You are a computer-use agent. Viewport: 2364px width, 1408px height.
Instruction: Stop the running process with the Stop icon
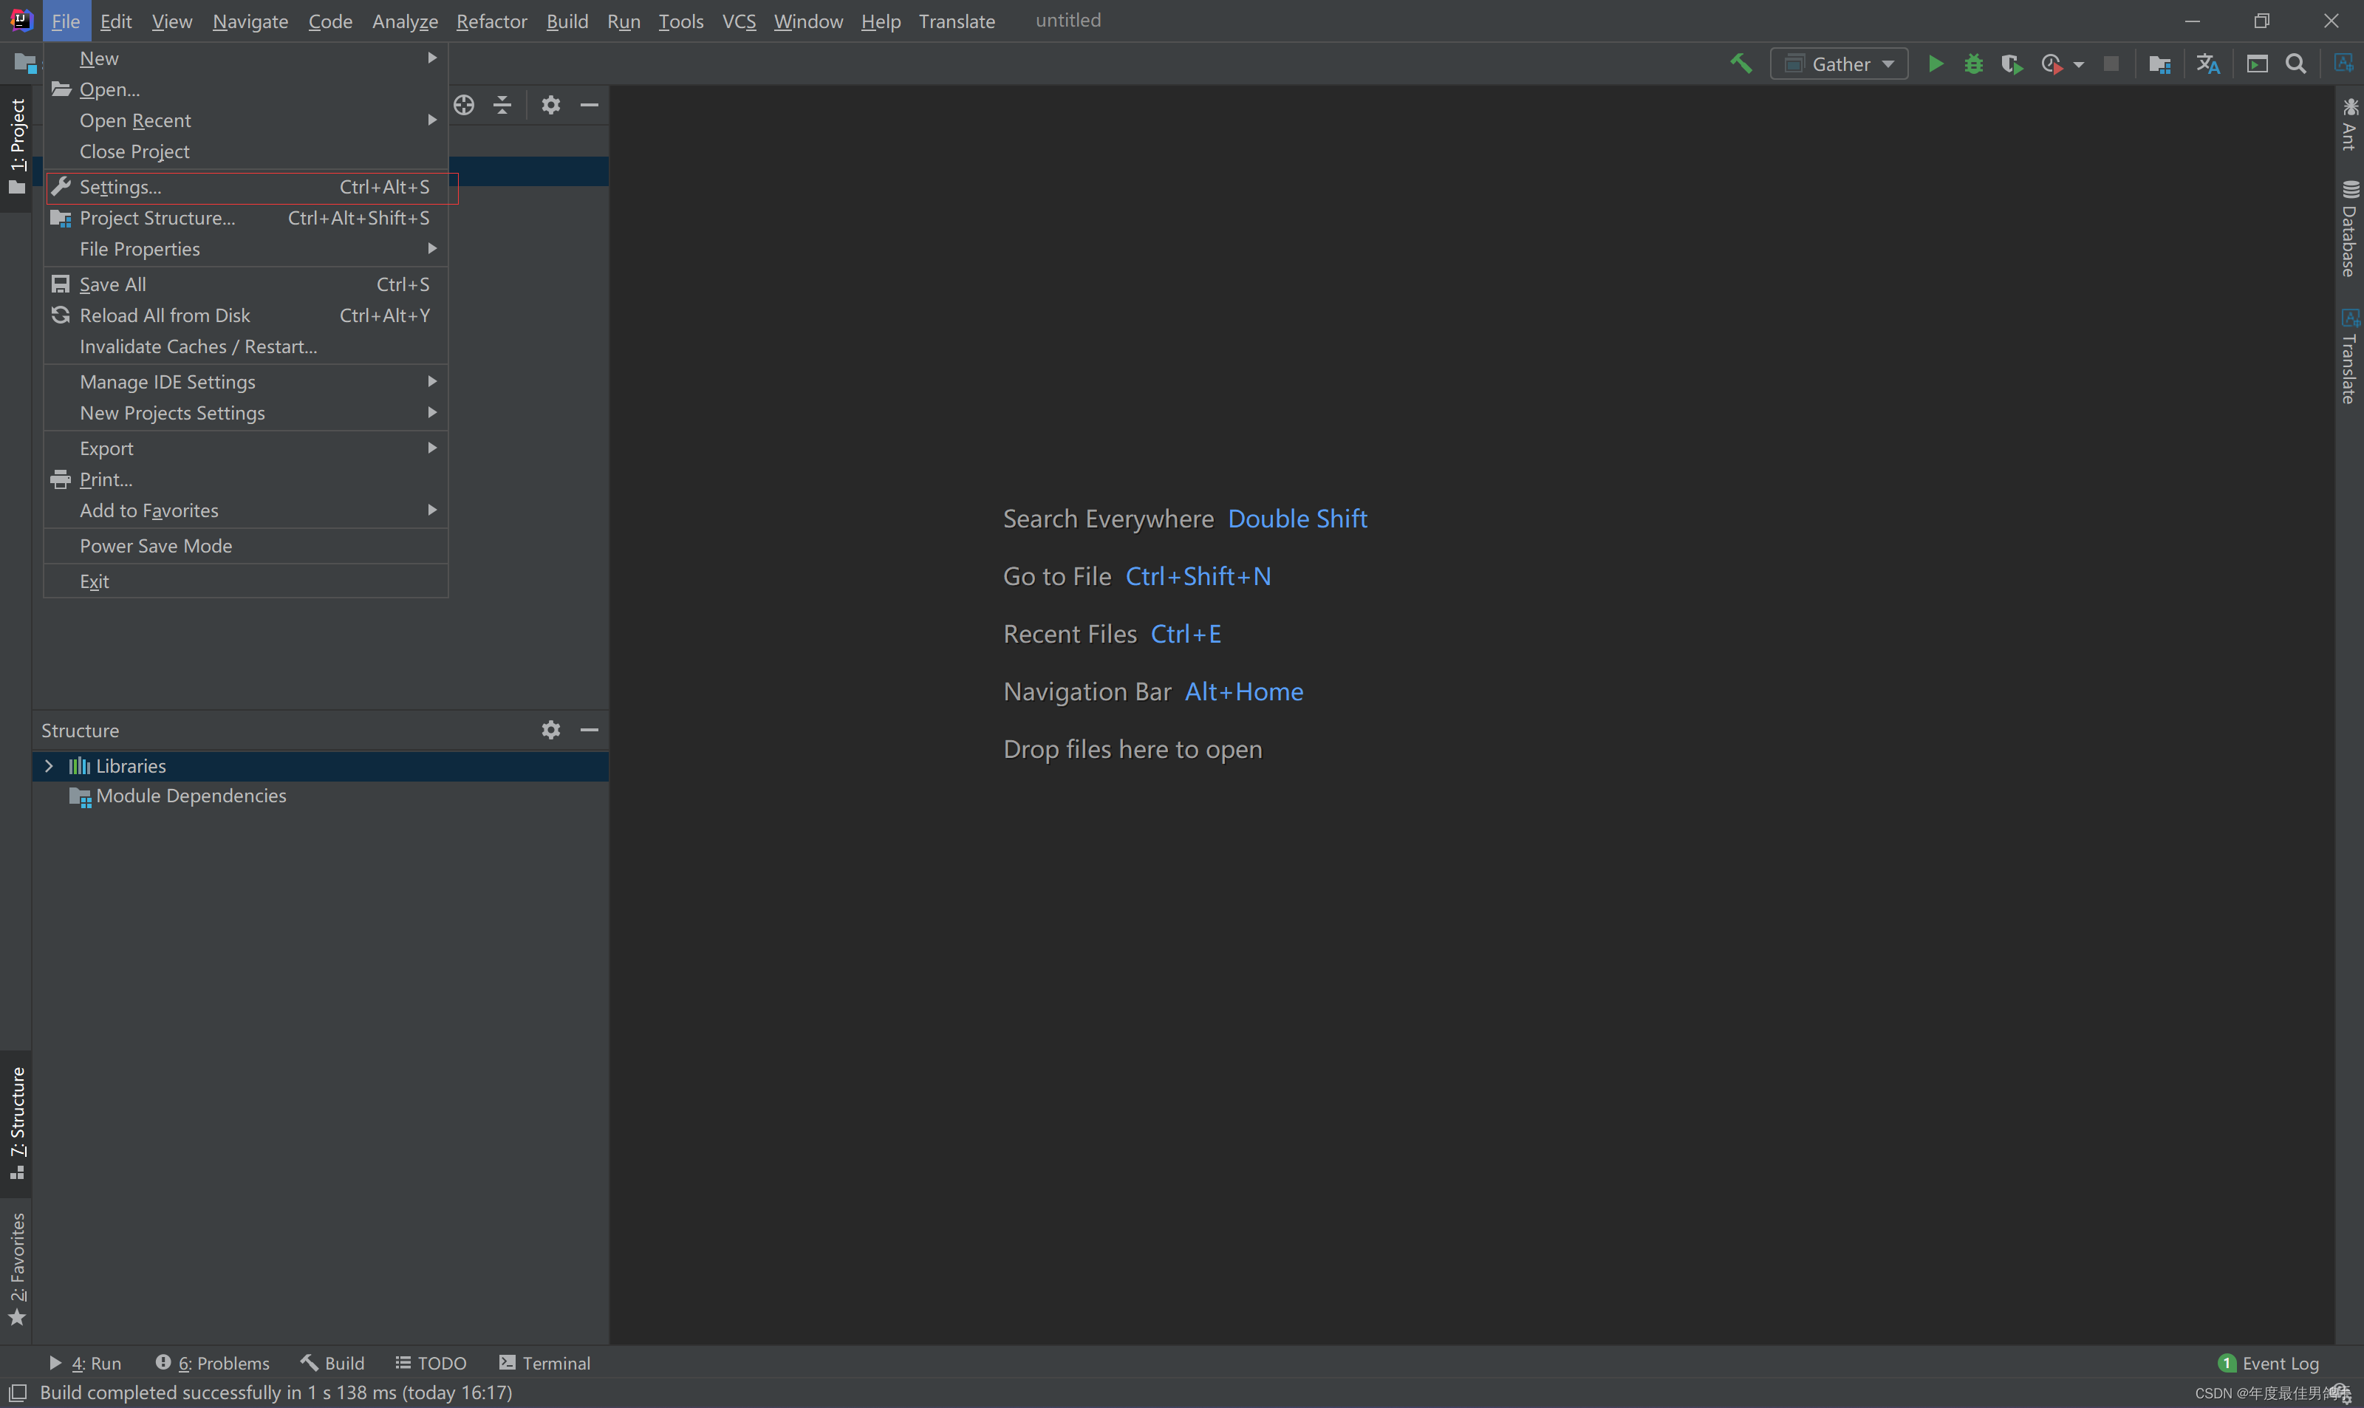2111,64
